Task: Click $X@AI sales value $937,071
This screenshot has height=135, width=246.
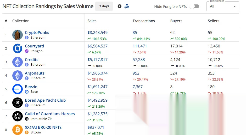Action: pos(96,127)
